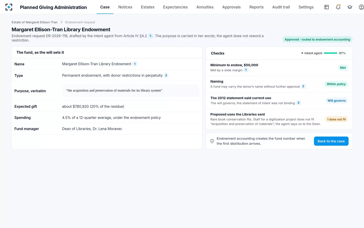This screenshot has width=364, height=228.
Task: Click fund manager Dean of Libraries, Dr. Lena Moravec
Action: 92,129
